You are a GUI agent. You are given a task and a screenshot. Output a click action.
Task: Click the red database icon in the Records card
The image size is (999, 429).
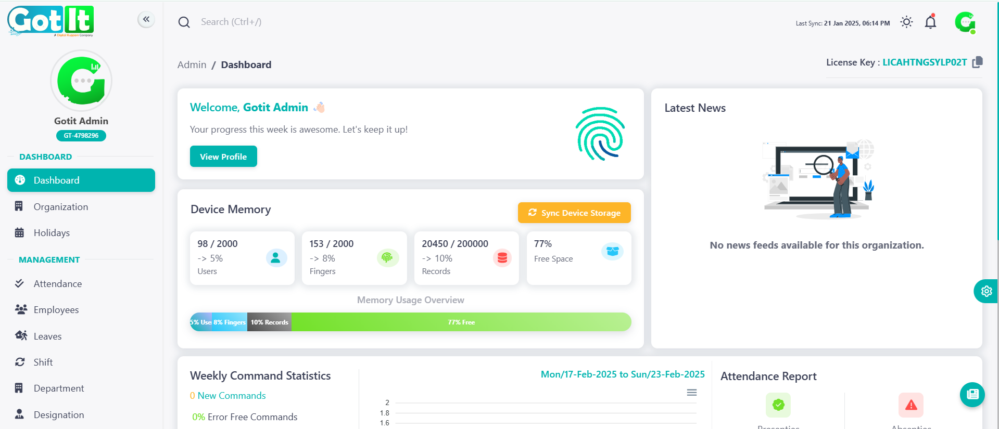pyautogui.click(x=502, y=257)
